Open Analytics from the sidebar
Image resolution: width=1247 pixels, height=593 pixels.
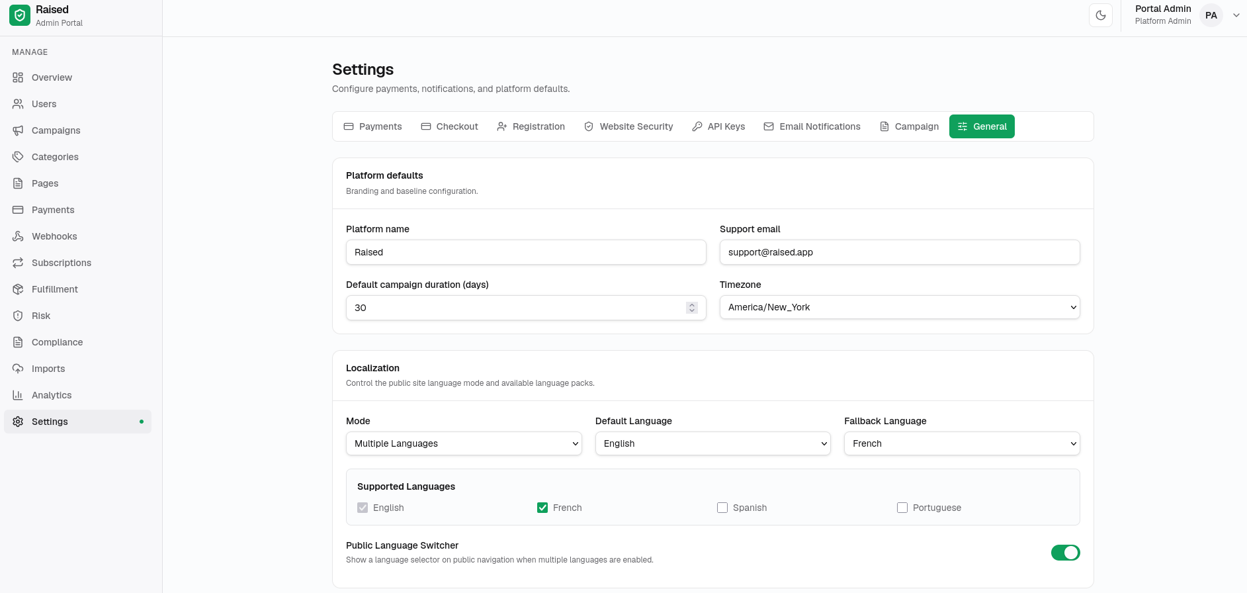tap(78, 395)
